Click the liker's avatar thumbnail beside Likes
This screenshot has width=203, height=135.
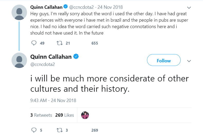pos(85,115)
